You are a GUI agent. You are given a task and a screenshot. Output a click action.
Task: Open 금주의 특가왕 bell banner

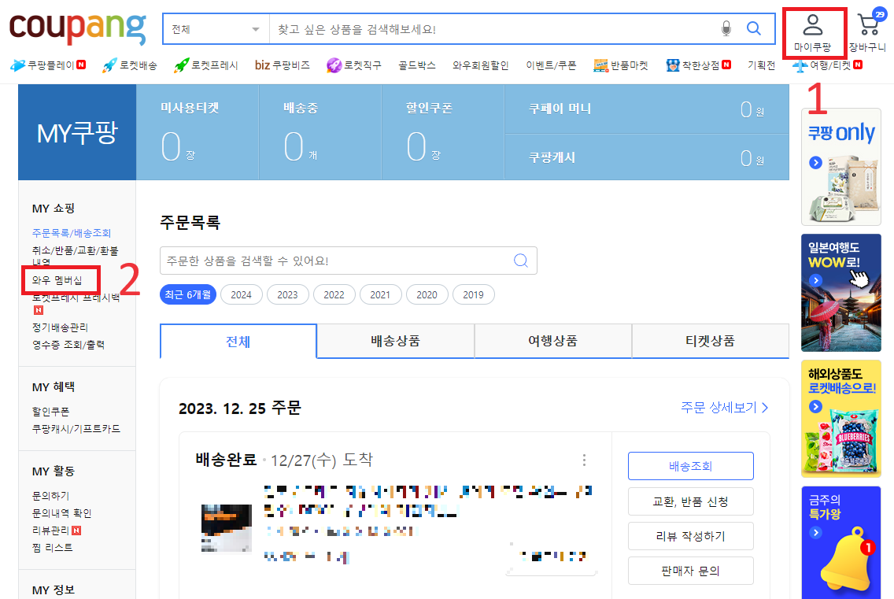click(841, 542)
